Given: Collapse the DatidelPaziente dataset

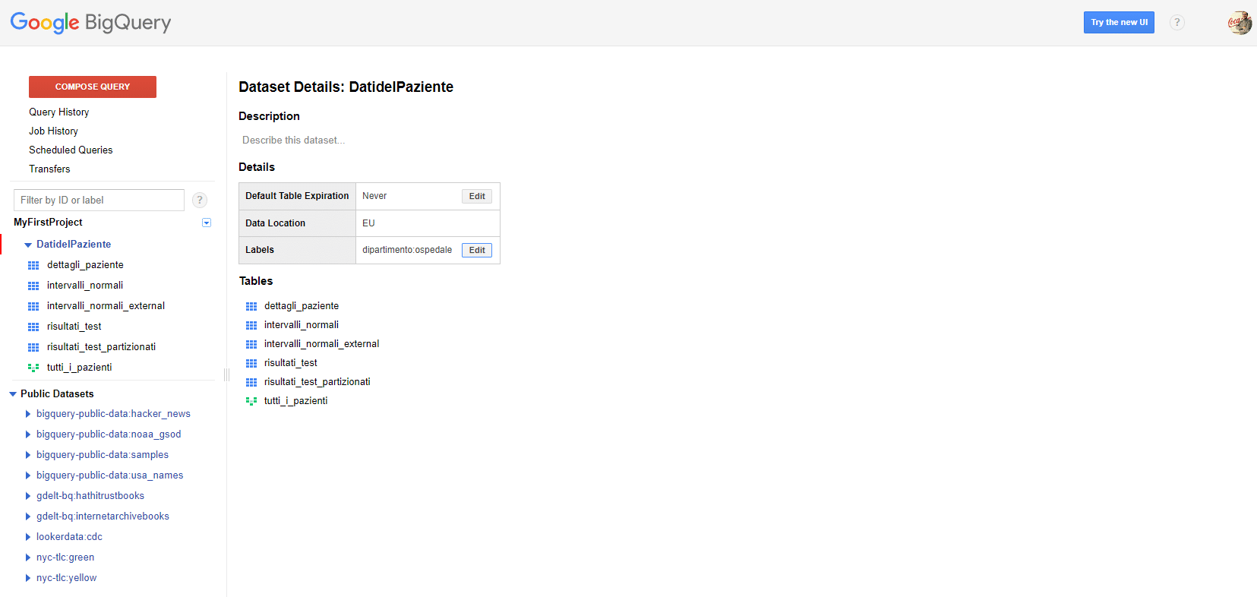Looking at the screenshot, I should (x=28, y=245).
